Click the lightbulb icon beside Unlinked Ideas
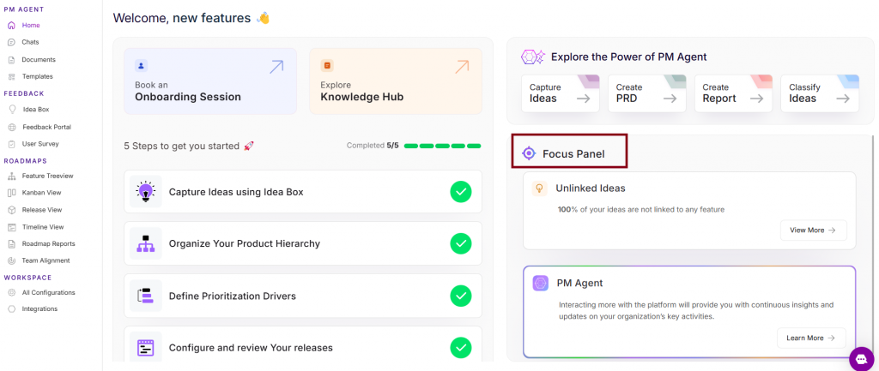 [541, 188]
